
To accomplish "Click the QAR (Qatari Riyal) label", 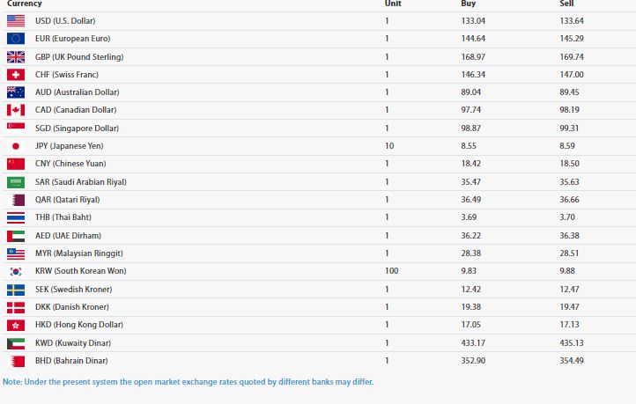I will pyautogui.click(x=67, y=200).
